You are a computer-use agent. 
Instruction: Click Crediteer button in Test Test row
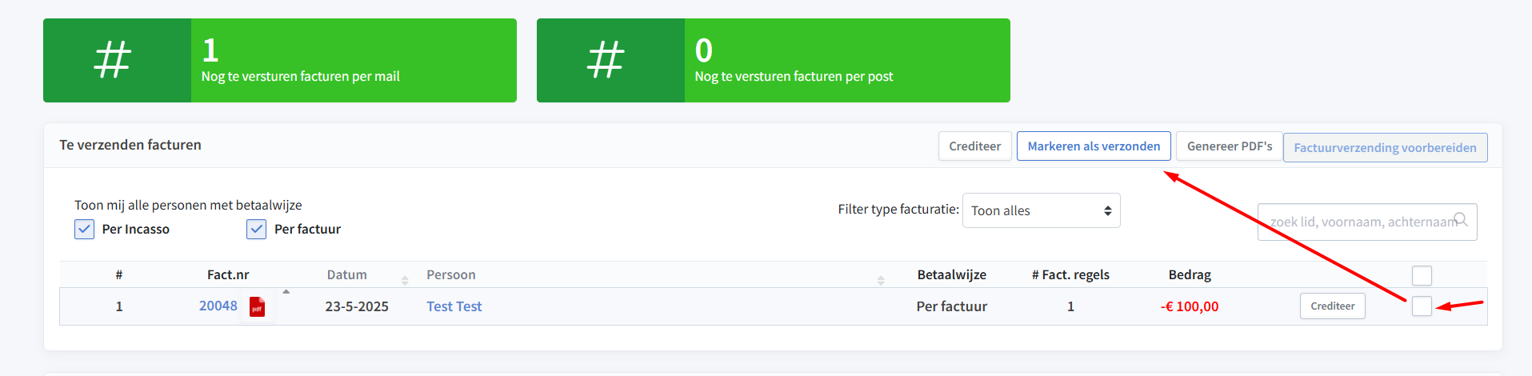[1332, 306]
